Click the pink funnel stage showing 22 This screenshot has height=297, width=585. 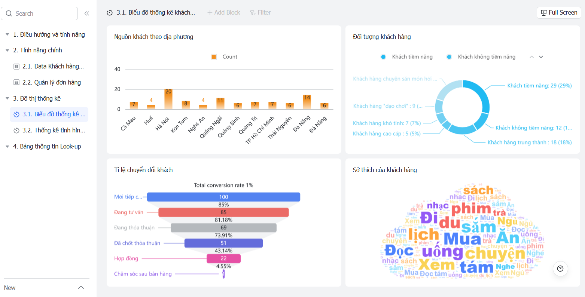pyautogui.click(x=223, y=258)
